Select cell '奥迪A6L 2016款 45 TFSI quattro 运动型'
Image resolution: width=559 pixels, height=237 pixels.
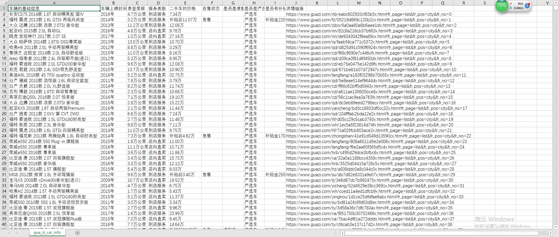pyautogui.click(x=54, y=75)
